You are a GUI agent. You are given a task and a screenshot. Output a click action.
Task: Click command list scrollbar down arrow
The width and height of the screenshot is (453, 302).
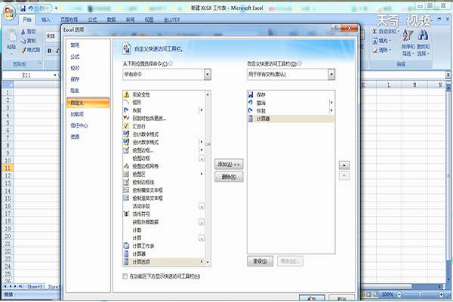[208, 263]
